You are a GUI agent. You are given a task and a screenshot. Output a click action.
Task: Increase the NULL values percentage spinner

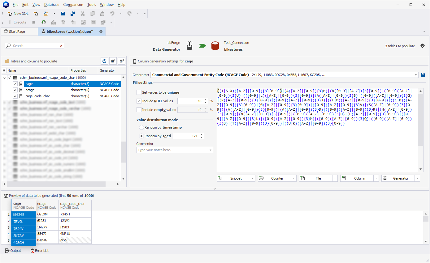(206, 100)
